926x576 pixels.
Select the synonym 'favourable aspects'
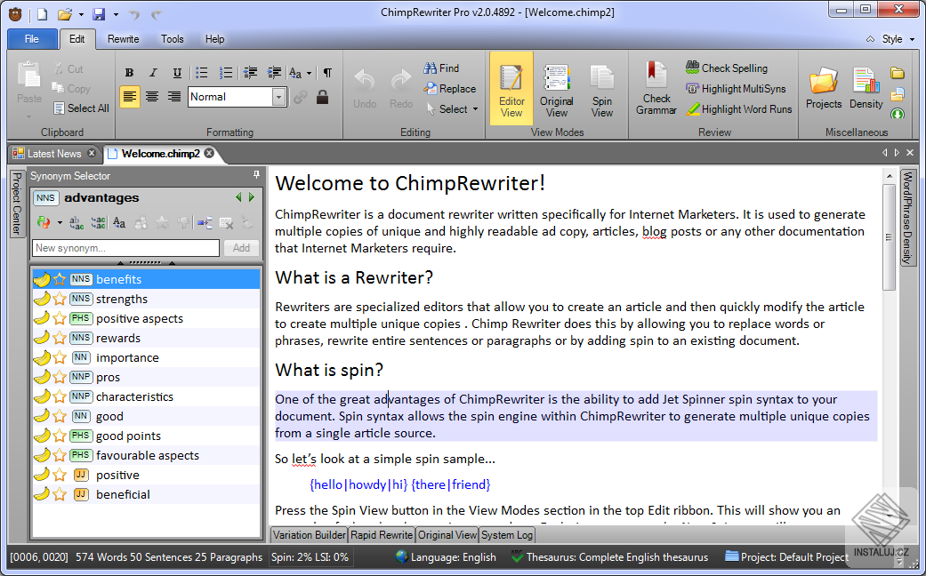click(146, 455)
